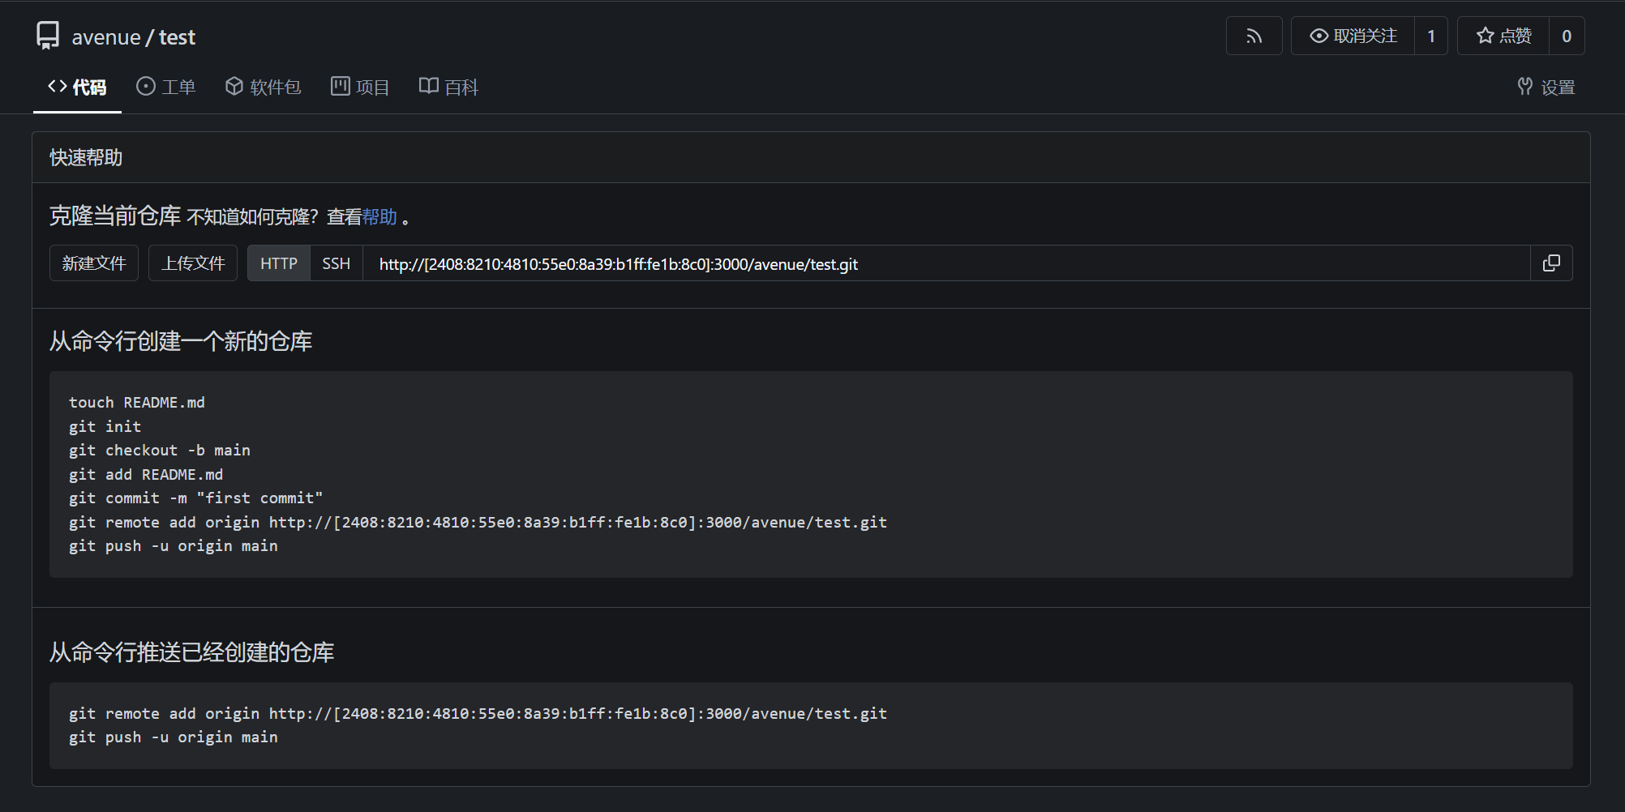Switch to the 代码 code tab
This screenshot has width=1625, height=812.
(77, 88)
